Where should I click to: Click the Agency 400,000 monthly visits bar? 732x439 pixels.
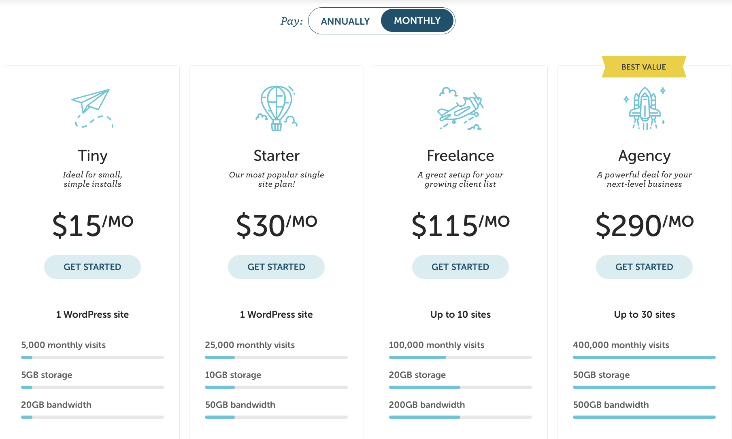click(644, 357)
